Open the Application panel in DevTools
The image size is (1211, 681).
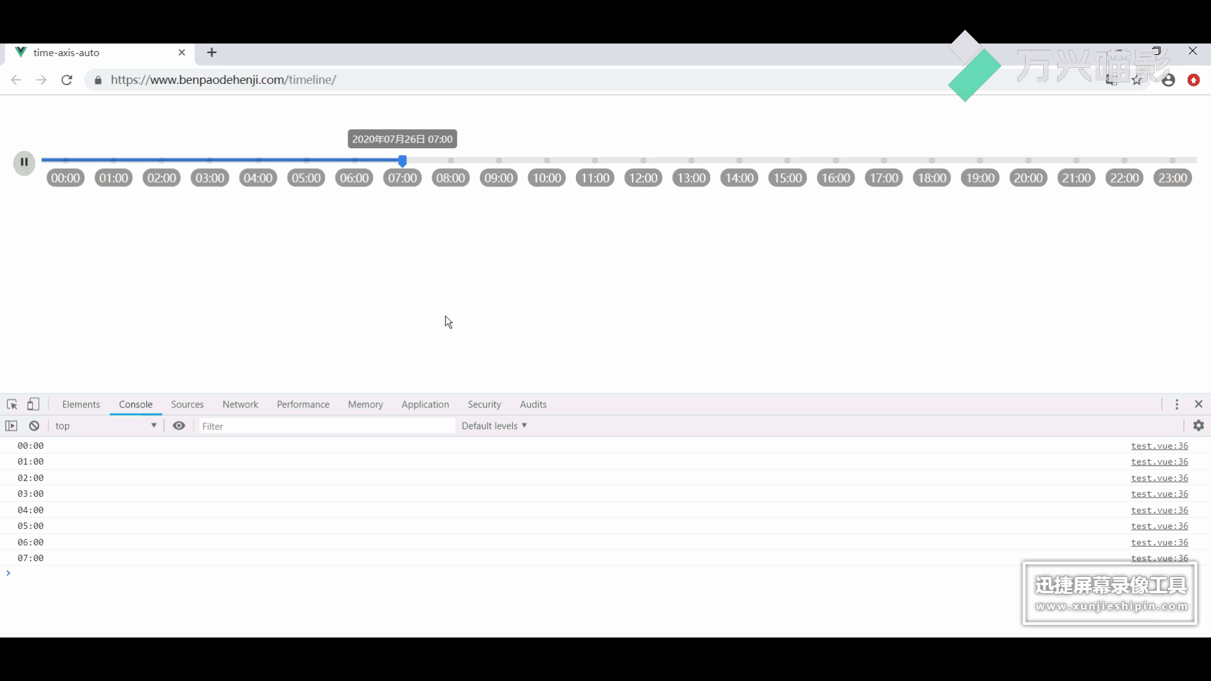point(425,404)
